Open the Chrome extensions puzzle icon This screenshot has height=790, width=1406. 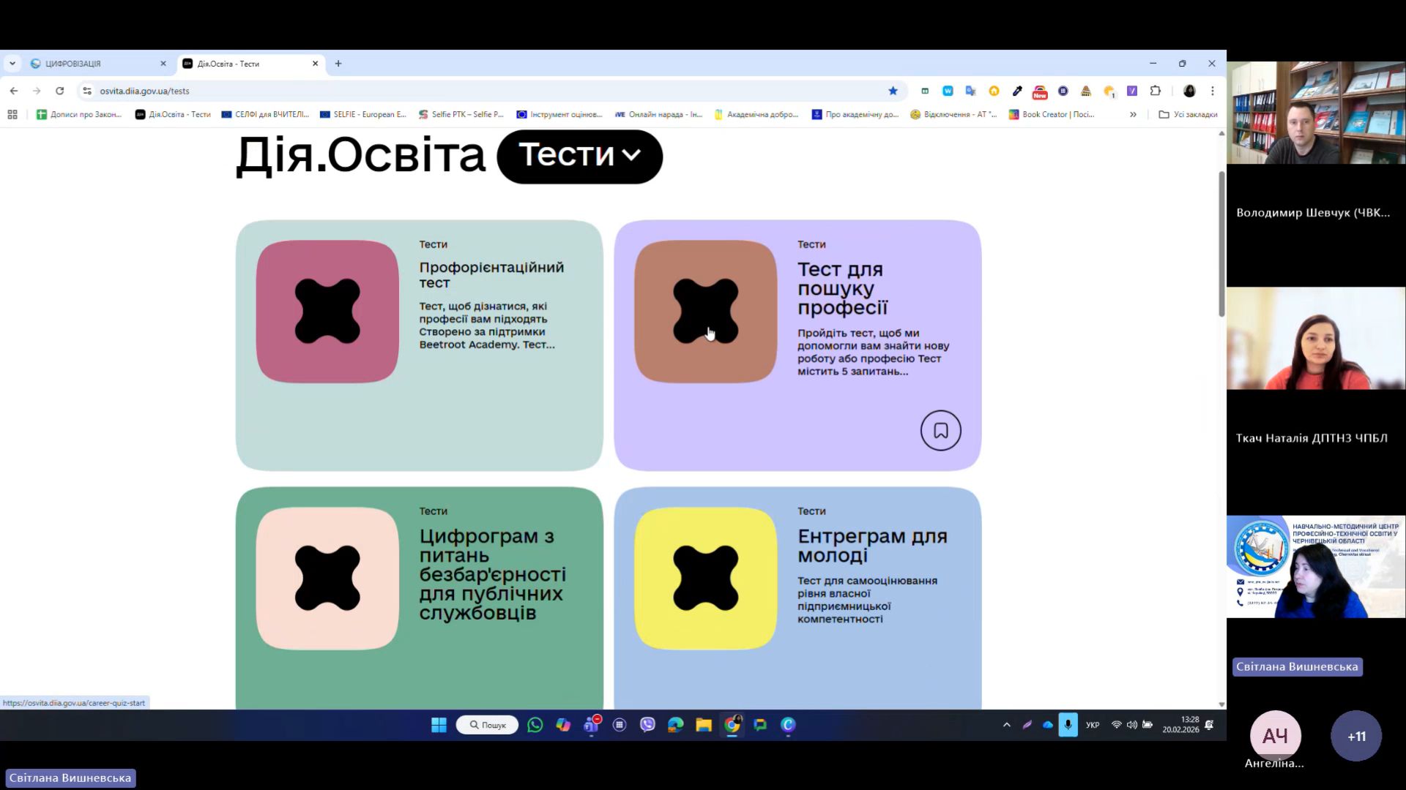click(1156, 91)
